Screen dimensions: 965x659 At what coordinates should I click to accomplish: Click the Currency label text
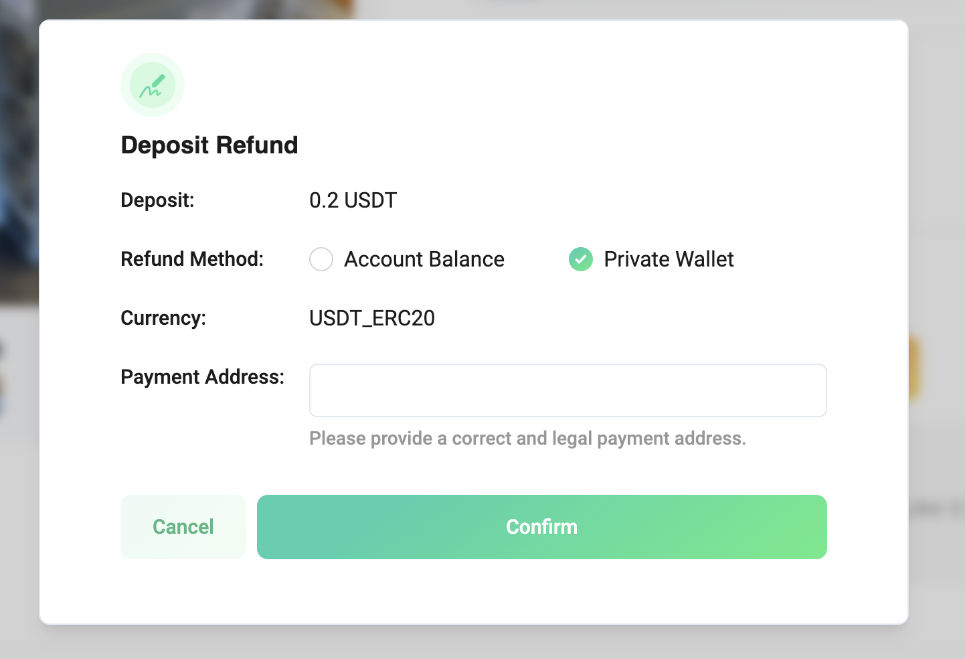[x=163, y=318]
